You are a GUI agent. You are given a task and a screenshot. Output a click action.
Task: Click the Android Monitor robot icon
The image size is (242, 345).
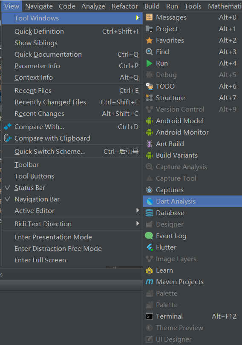[149, 132]
